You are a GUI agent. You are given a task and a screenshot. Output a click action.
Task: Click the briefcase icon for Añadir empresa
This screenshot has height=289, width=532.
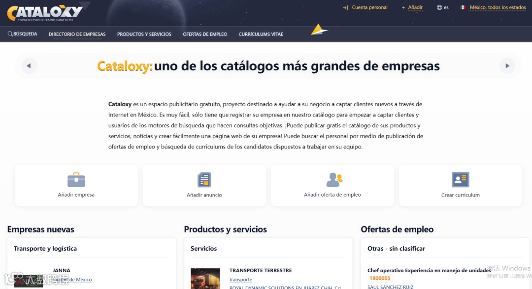(x=76, y=180)
